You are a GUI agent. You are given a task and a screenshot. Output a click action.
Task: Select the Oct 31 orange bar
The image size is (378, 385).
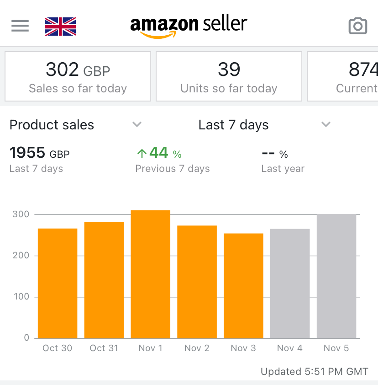[x=104, y=279]
